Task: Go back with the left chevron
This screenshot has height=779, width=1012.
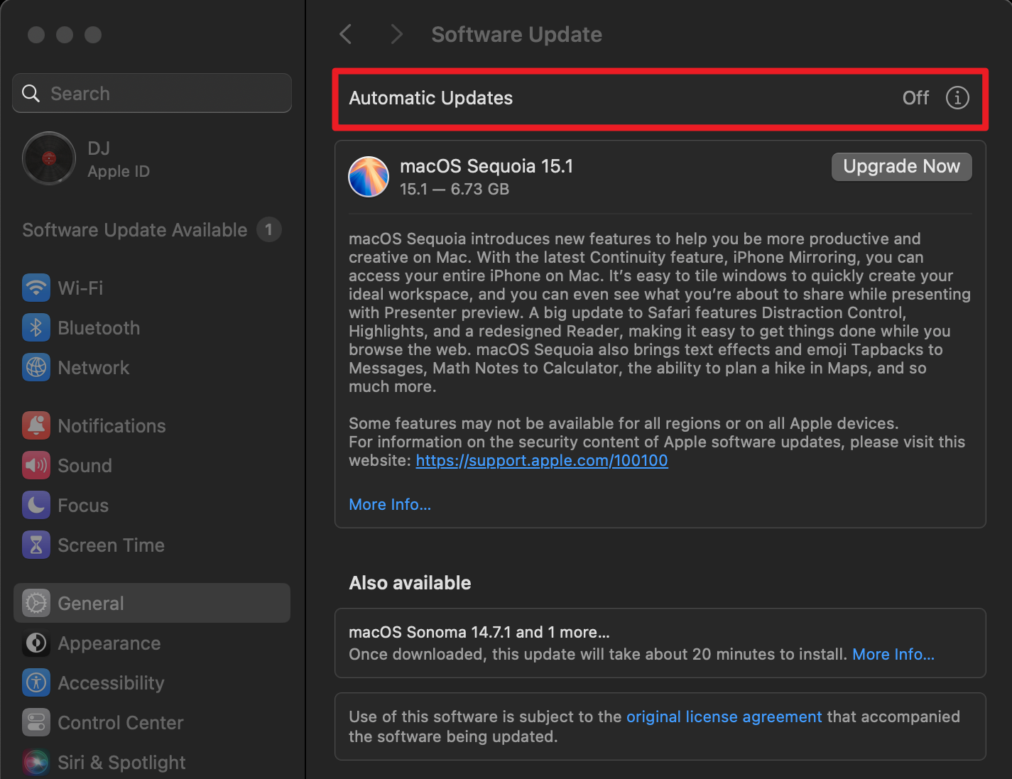Action: 346,34
